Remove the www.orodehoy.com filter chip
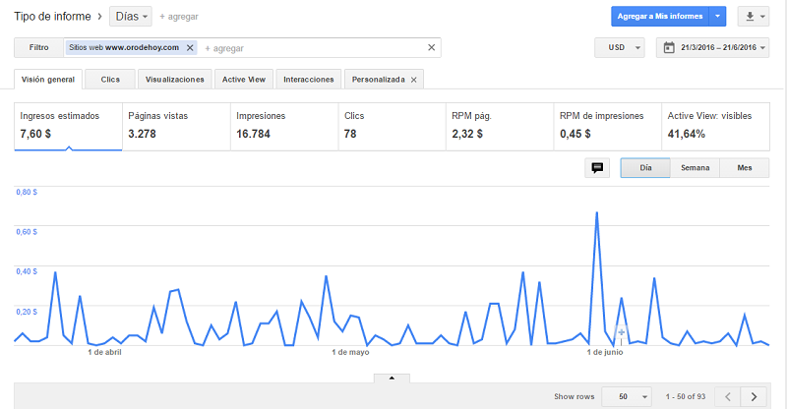 [x=190, y=47]
